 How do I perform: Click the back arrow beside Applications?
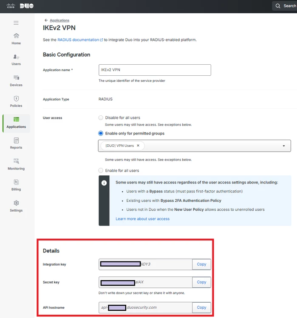click(x=46, y=20)
